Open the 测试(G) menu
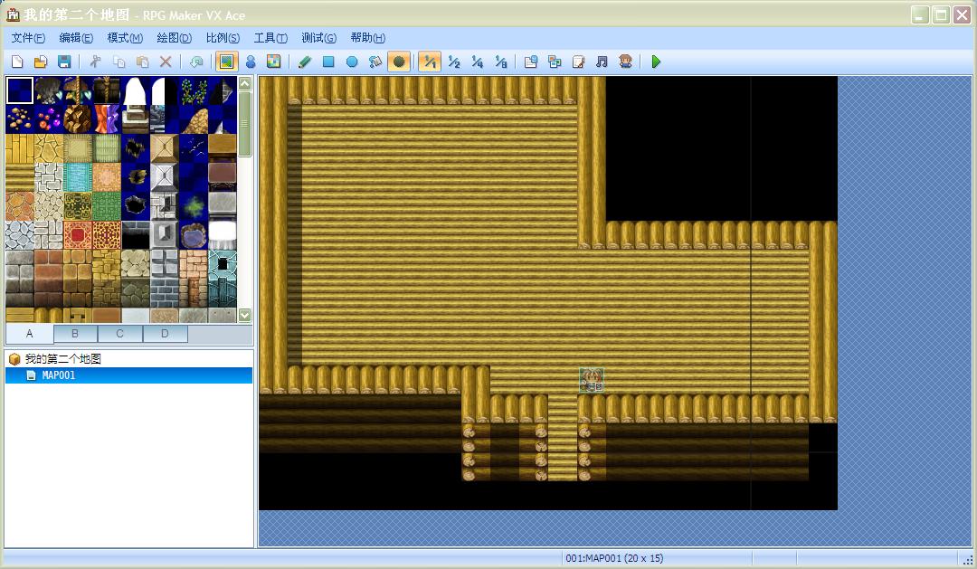Image resolution: width=977 pixels, height=569 pixels. [x=318, y=38]
